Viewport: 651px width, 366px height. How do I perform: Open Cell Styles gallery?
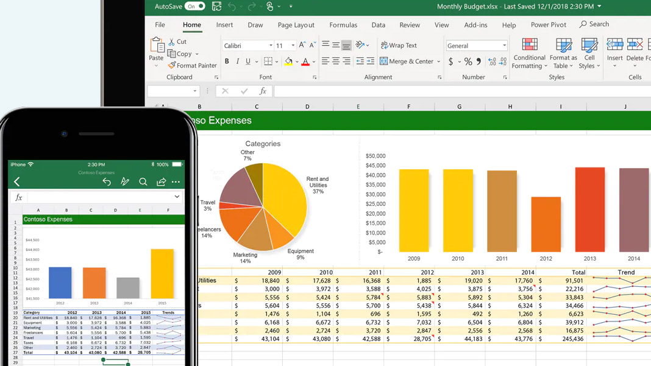tap(589, 53)
